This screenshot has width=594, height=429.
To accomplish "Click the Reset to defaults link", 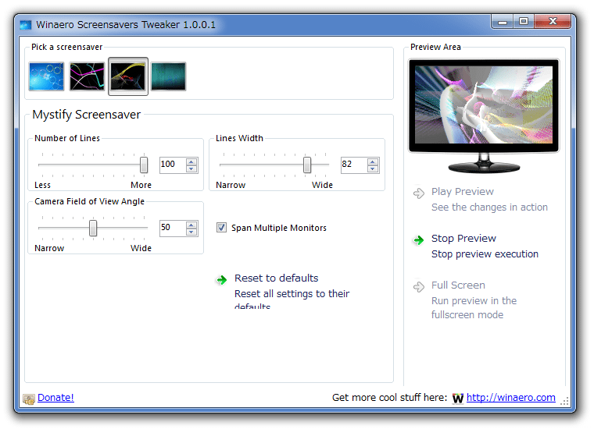I will tap(276, 278).
